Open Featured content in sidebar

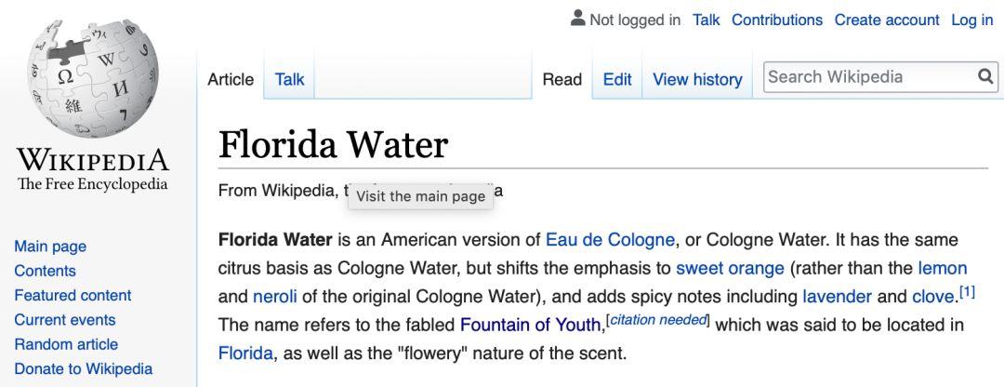point(73,295)
